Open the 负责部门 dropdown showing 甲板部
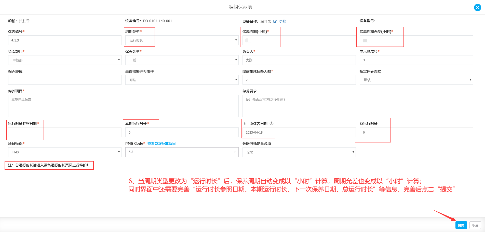This screenshot has width=485, height=232. tap(65, 60)
